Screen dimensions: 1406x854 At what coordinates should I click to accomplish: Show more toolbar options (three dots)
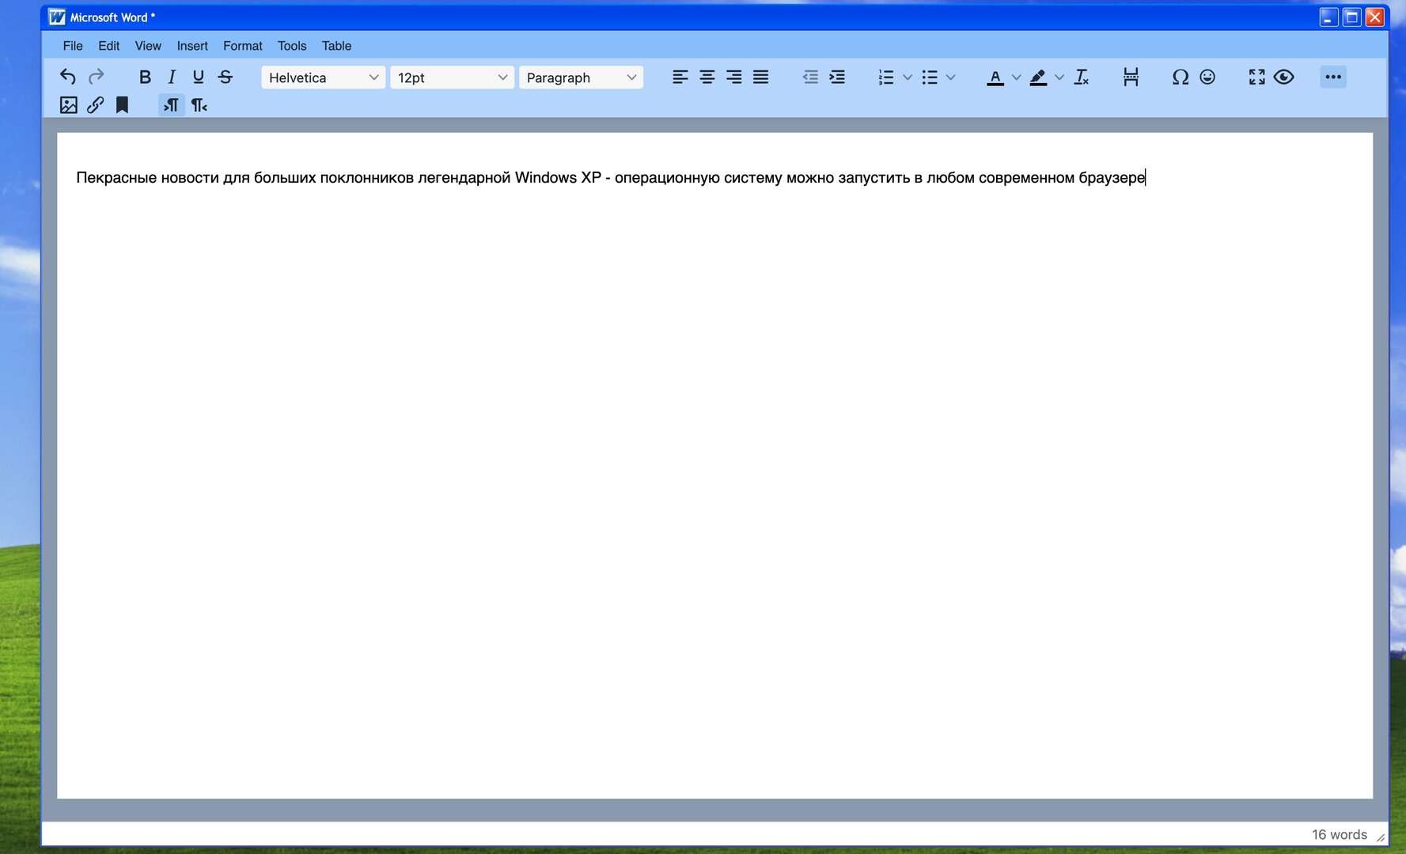pyautogui.click(x=1333, y=77)
